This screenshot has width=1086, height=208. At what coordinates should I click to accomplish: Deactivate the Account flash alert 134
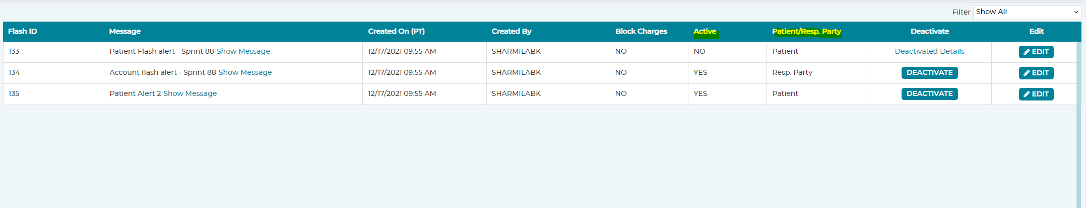929,72
